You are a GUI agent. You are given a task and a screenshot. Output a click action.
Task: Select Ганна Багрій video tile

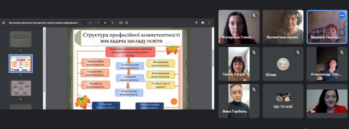[x=239, y=64]
